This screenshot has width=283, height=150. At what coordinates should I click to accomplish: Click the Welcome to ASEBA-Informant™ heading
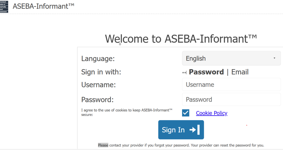click(181, 39)
